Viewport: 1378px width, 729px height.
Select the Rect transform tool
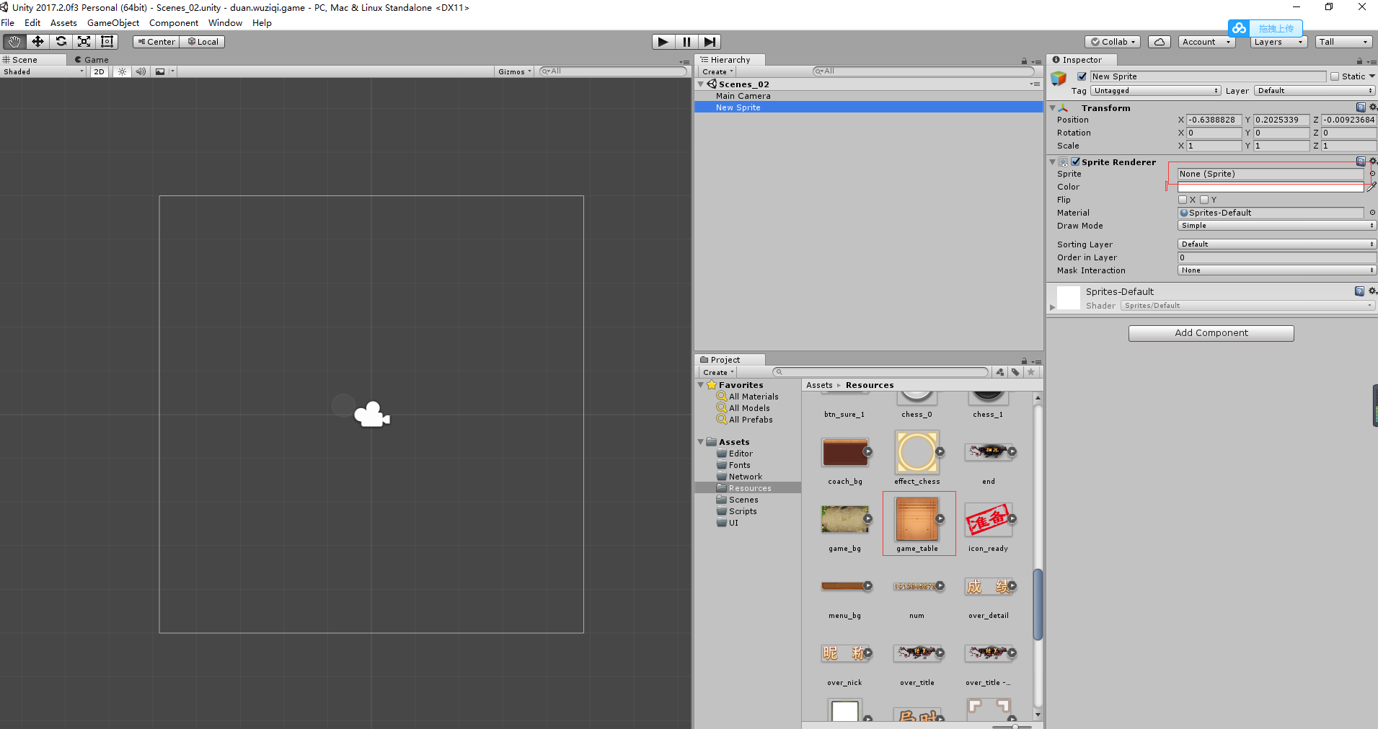(x=107, y=41)
